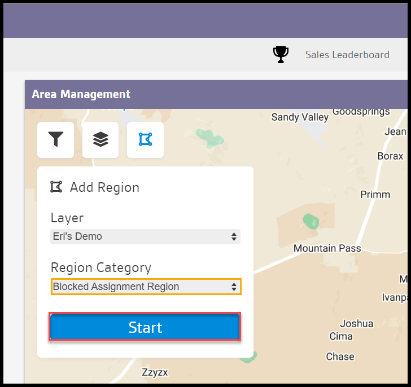This screenshot has width=411, height=387.
Task: Click the Joshua map label
Action: [x=356, y=323]
